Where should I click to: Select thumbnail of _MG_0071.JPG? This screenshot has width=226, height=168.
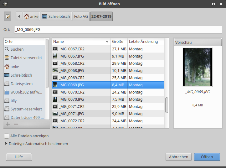[x=55, y=114]
